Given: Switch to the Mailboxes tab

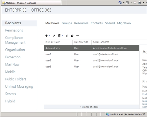Looking at the screenshot, I should pos(52,23).
